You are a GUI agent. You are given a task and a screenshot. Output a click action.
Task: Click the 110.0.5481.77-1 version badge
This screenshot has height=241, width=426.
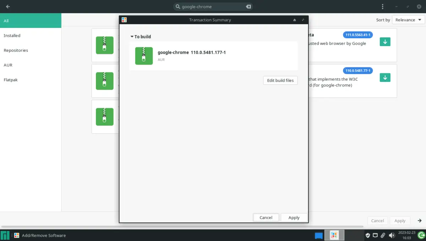pyautogui.click(x=358, y=71)
